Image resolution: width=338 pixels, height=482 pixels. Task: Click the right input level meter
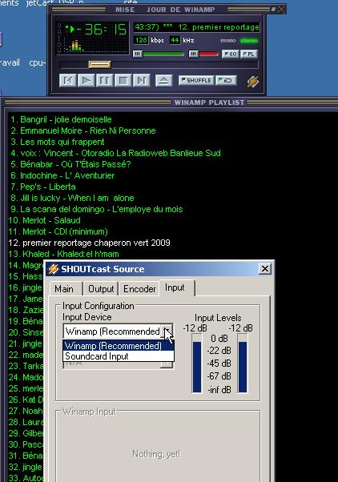pos(243,364)
